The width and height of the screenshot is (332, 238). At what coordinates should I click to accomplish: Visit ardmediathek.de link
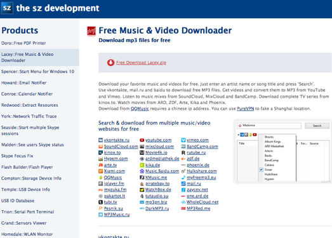(x=162, y=159)
